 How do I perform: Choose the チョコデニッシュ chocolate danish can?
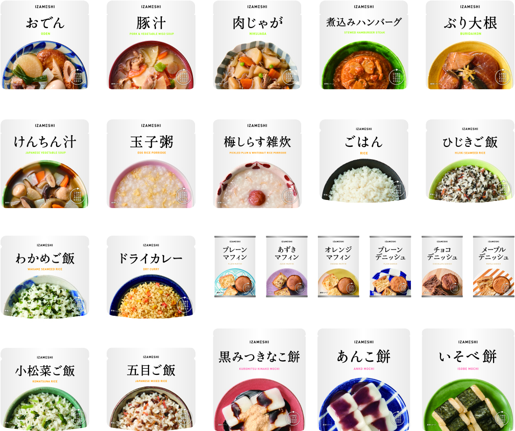(x=442, y=267)
